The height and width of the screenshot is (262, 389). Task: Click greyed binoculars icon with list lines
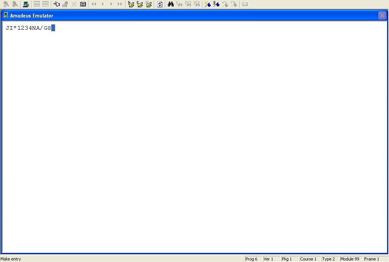[x=179, y=4]
